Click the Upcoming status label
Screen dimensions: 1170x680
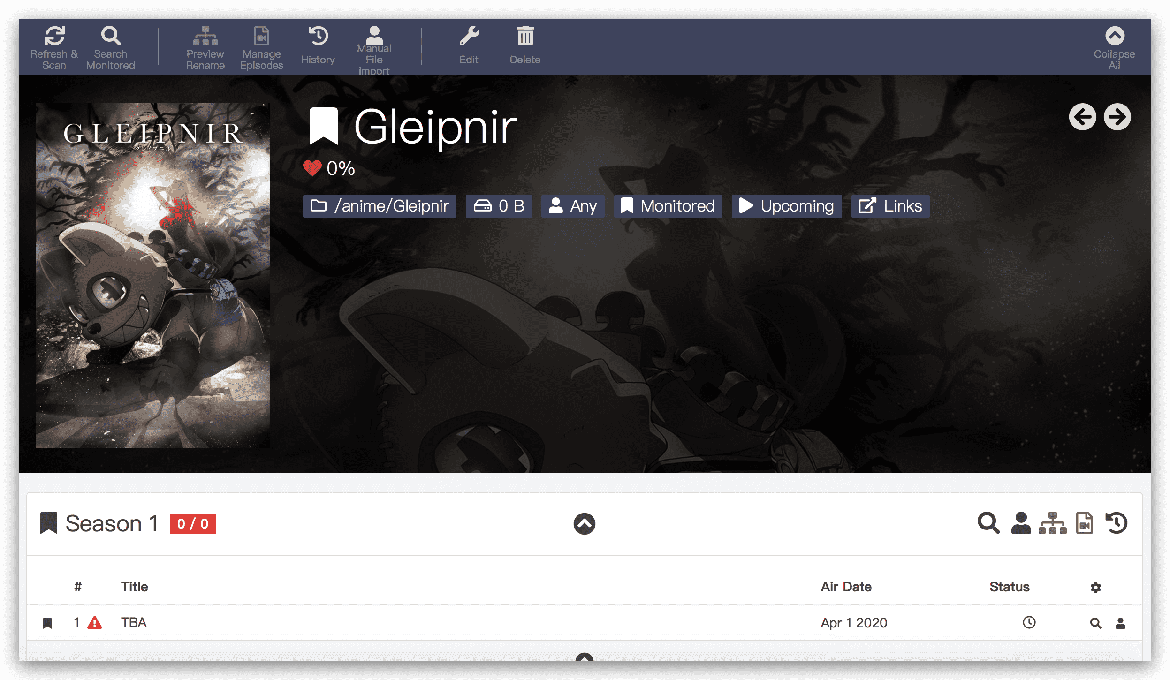pyautogui.click(x=787, y=206)
